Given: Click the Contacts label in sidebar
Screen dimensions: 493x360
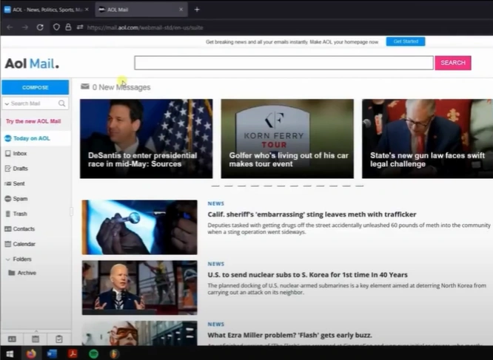Looking at the screenshot, I should point(24,229).
